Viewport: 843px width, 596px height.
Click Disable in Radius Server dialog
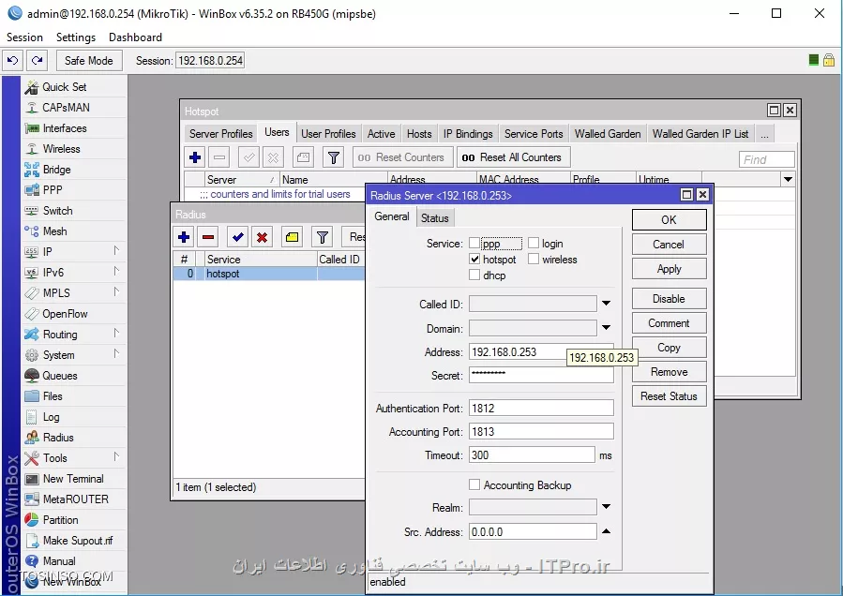pos(669,299)
